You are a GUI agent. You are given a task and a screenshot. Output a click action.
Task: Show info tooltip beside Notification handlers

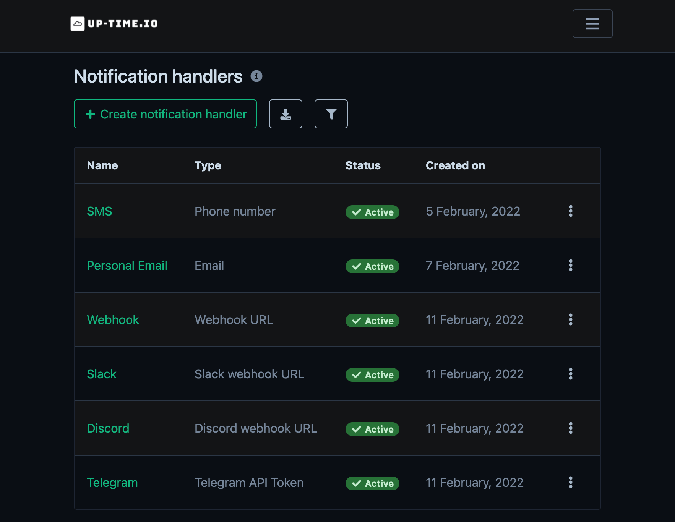tap(256, 76)
